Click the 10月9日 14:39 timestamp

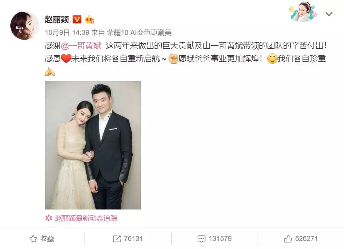click(67, 33)
